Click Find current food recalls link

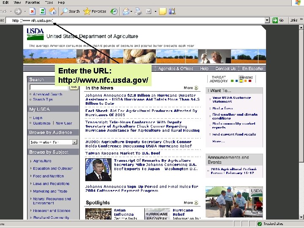tap(234, 134)
